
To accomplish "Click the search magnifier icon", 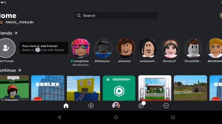I will pyautogui.click(x=79, y=15).
